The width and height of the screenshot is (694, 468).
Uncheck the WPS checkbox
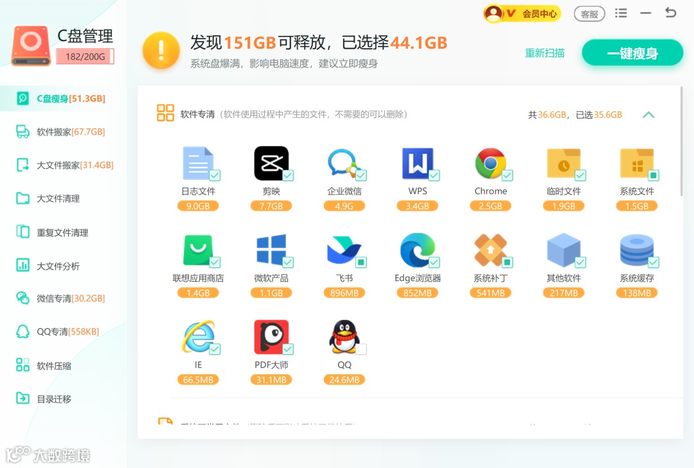[x=434, y=175]
